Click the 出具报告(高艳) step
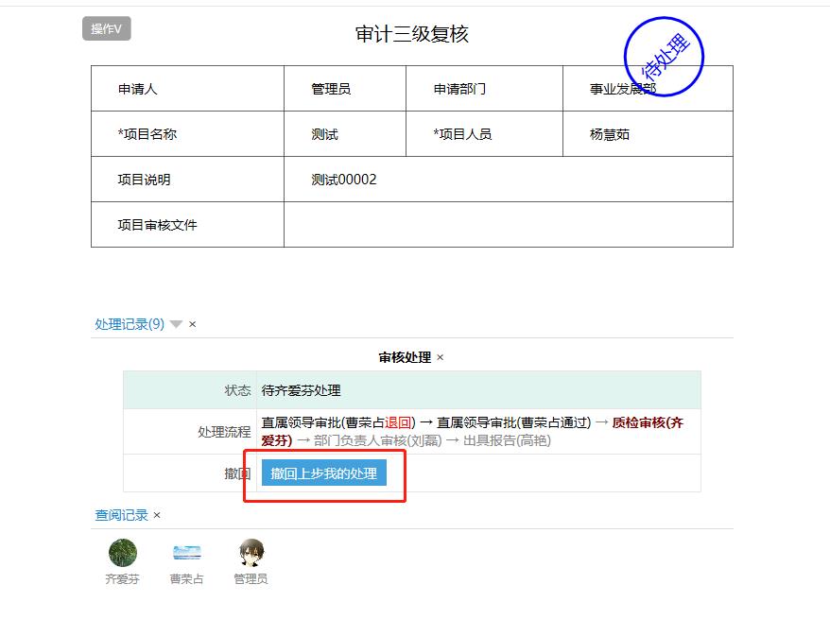The width and height of the screenshot is (830, 619). pyautogui.click(x=507, y=440)
